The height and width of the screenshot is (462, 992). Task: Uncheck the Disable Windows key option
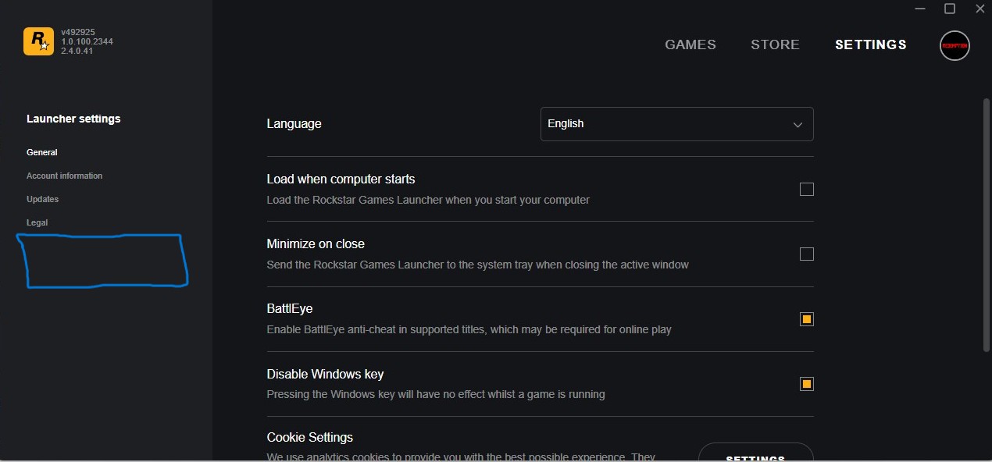(807, 384)
